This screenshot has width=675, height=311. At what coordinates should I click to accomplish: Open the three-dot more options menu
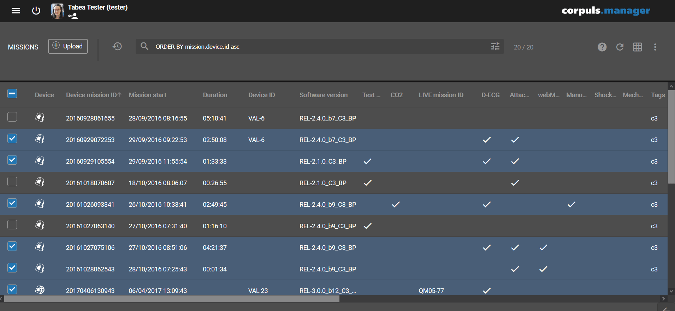pyautogui.click(x=655, y=47)
